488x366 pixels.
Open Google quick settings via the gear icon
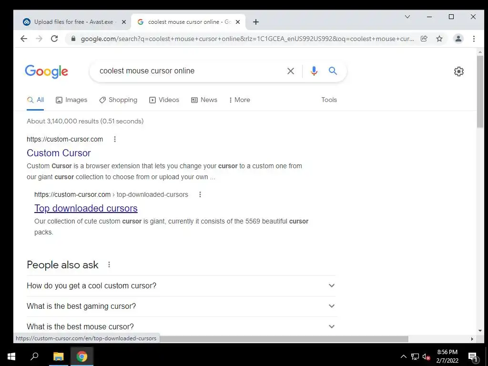point(459,71)
